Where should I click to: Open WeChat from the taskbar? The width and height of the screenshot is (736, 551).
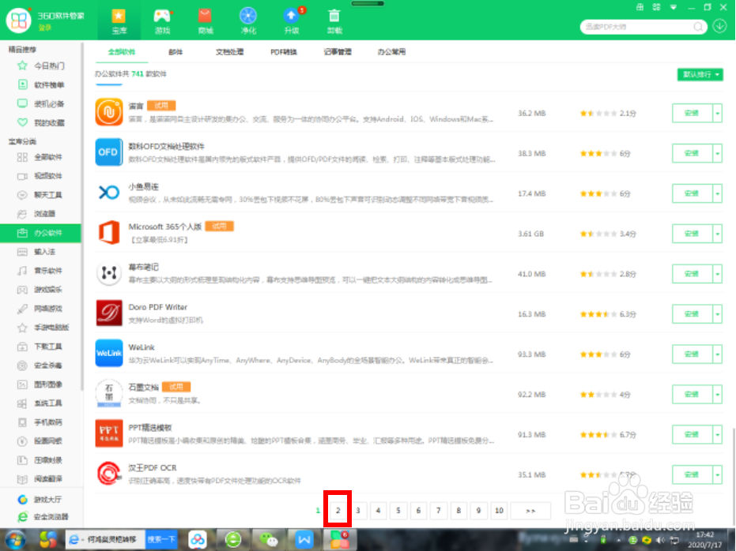pyautogui.click(x=269, y=540)
